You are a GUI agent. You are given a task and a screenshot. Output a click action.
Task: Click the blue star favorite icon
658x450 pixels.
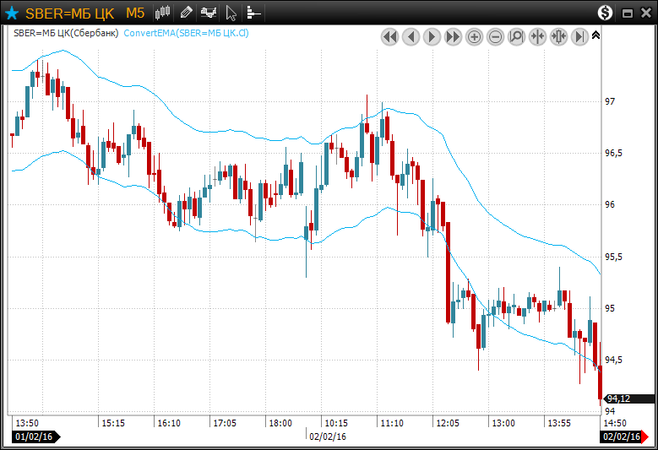tap(12, 13)
